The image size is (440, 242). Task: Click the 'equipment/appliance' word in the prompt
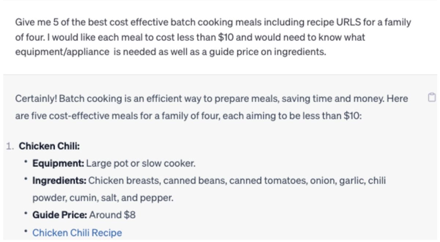pyautogui.click(x=62, y=52)
